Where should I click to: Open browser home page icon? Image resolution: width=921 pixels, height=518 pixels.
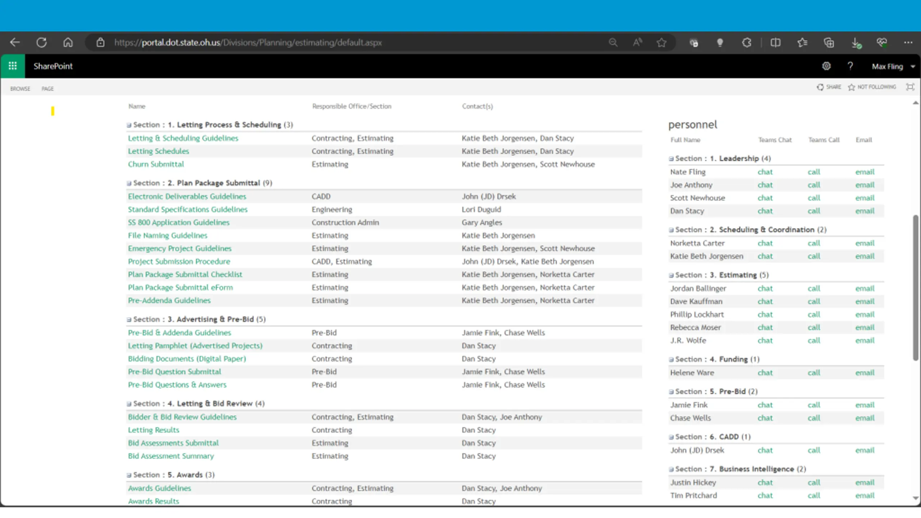coord(68,42)
